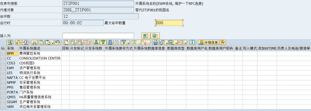The width and height of the screenshot is (311, 111).
Task: Select the NAFTA system cell
Action: point(12,78)
